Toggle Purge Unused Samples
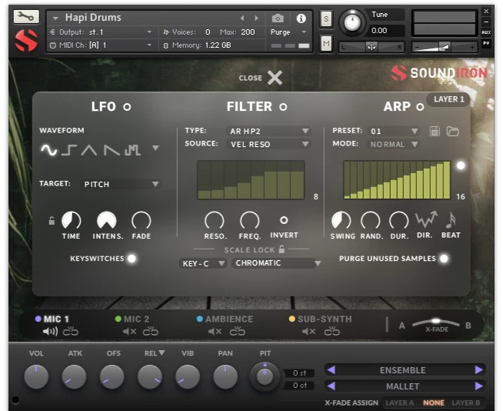 click(x=444, y=259)
